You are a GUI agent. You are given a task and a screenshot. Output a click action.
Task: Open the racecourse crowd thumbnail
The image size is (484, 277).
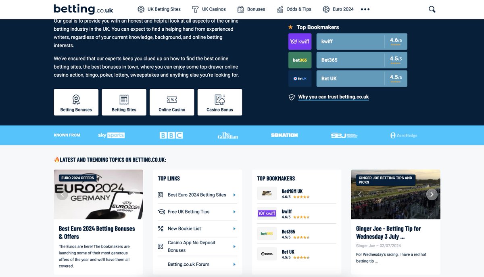tap(396, 195)
